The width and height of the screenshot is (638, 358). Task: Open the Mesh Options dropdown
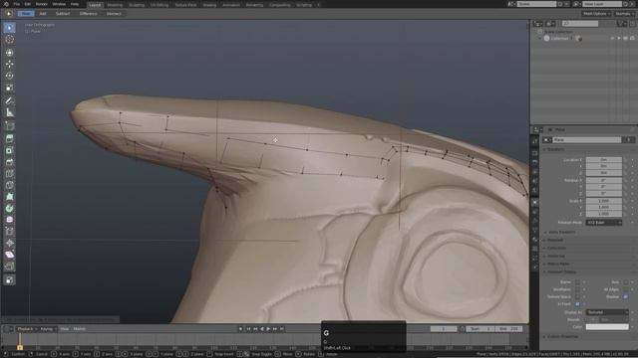pyautogui.click(x=596, y=14)
